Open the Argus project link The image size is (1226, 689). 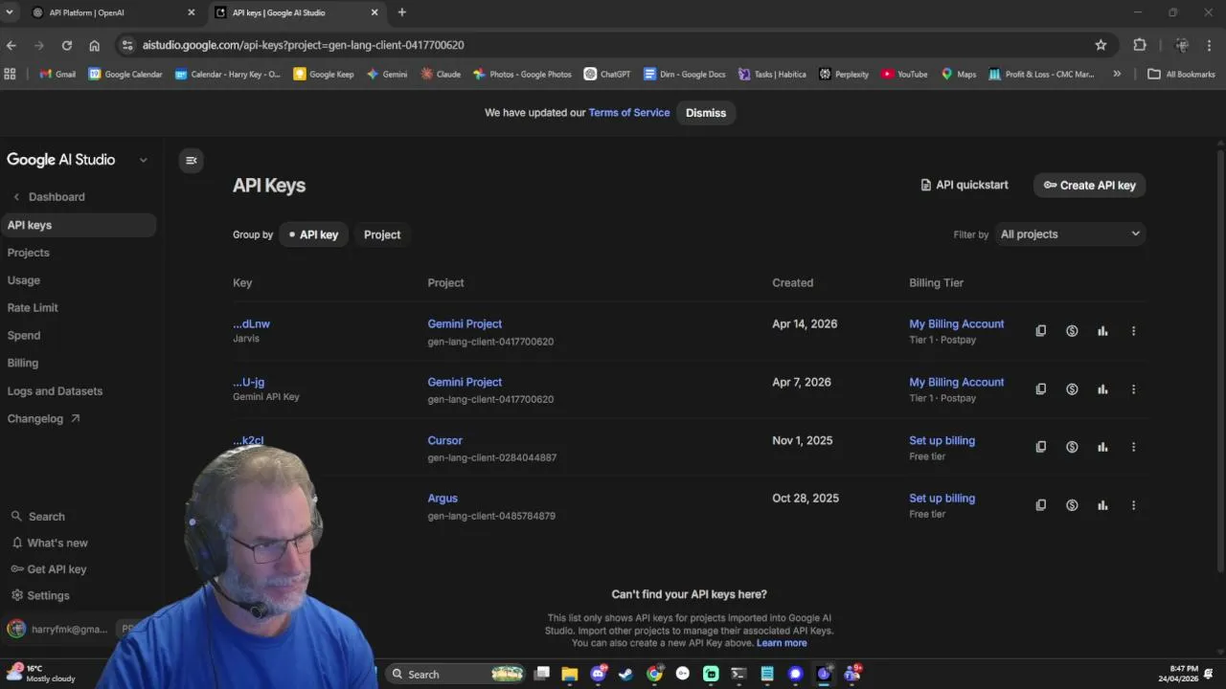443,499
